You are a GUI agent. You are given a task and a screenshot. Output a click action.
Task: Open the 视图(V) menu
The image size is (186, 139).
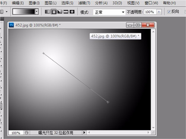tap(133, 3)
